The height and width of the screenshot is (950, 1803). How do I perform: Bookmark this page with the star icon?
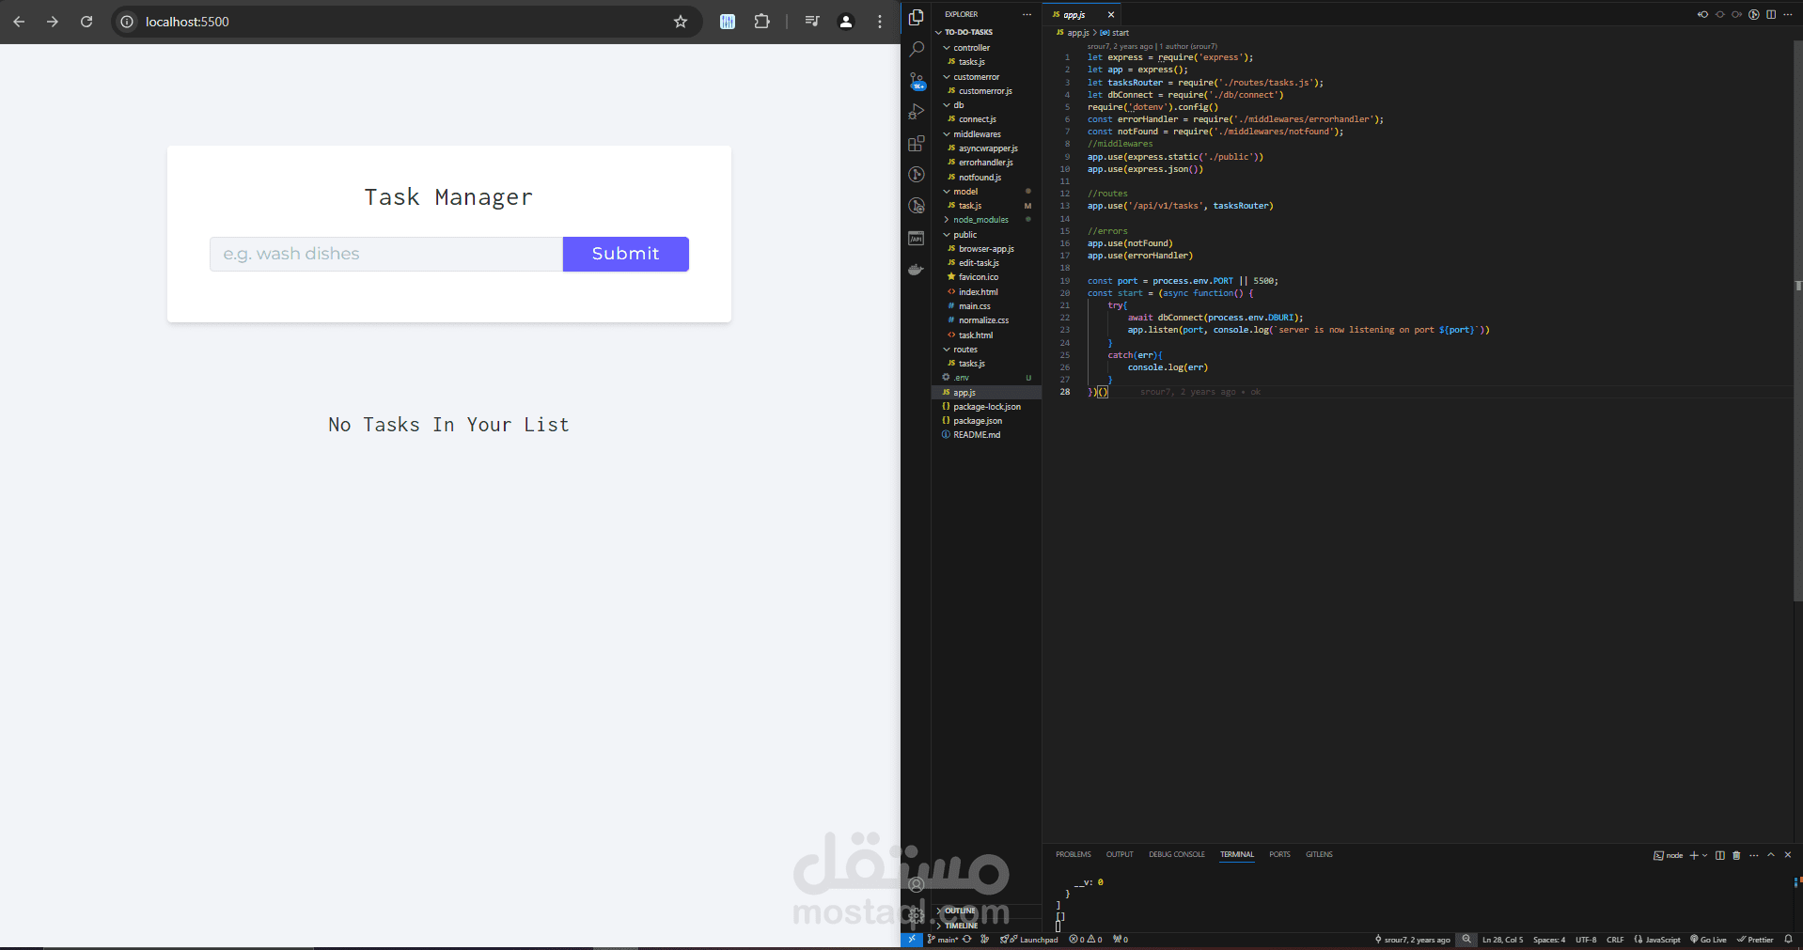[x=681, y=22]
